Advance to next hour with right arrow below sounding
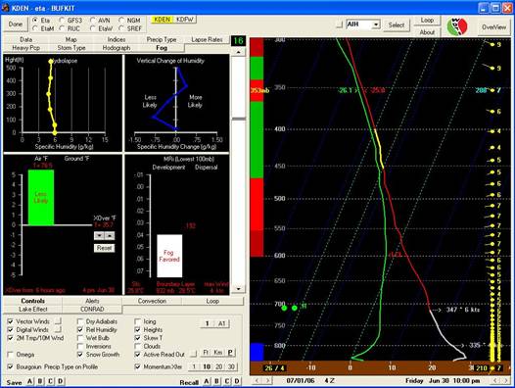The height and width of the screenshot is (388, 515). coord(268,381)
